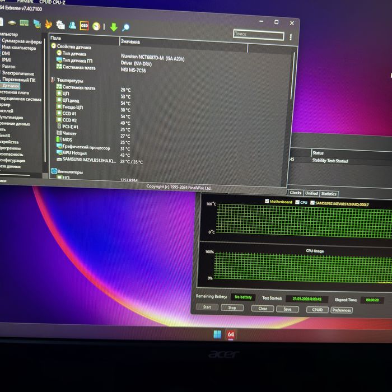The height and width of the screenshot is (392, 392).
Task: Click the battery-like icon beside MOS
Action: click(59, 139)
